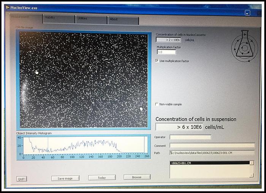Switch to the Viability tab

[x=58, y=19]
